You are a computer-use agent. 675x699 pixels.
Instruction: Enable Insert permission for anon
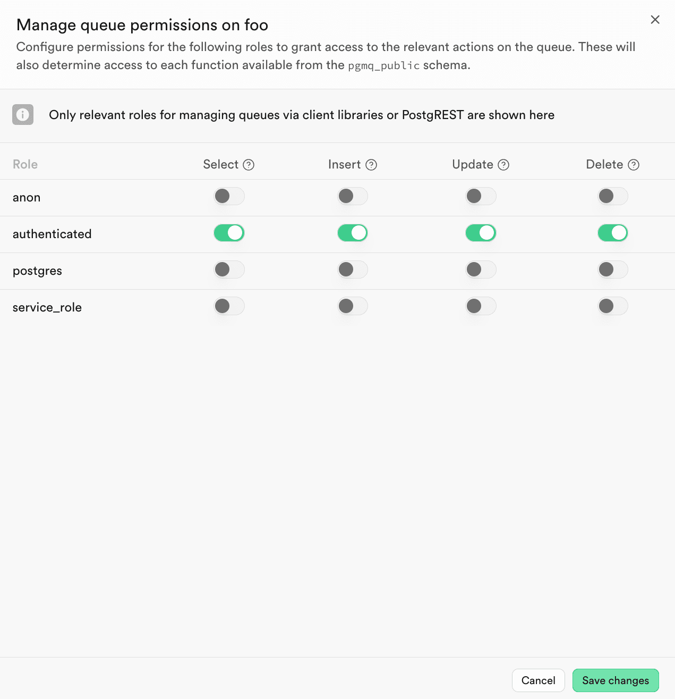click(x=352, y=196)
